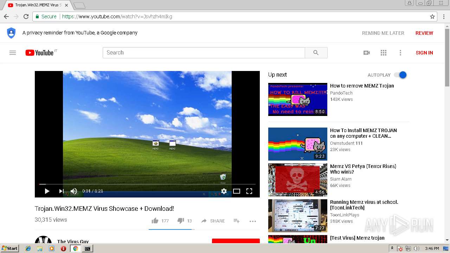
Task: Share the video
Action: tap(213, 221)
